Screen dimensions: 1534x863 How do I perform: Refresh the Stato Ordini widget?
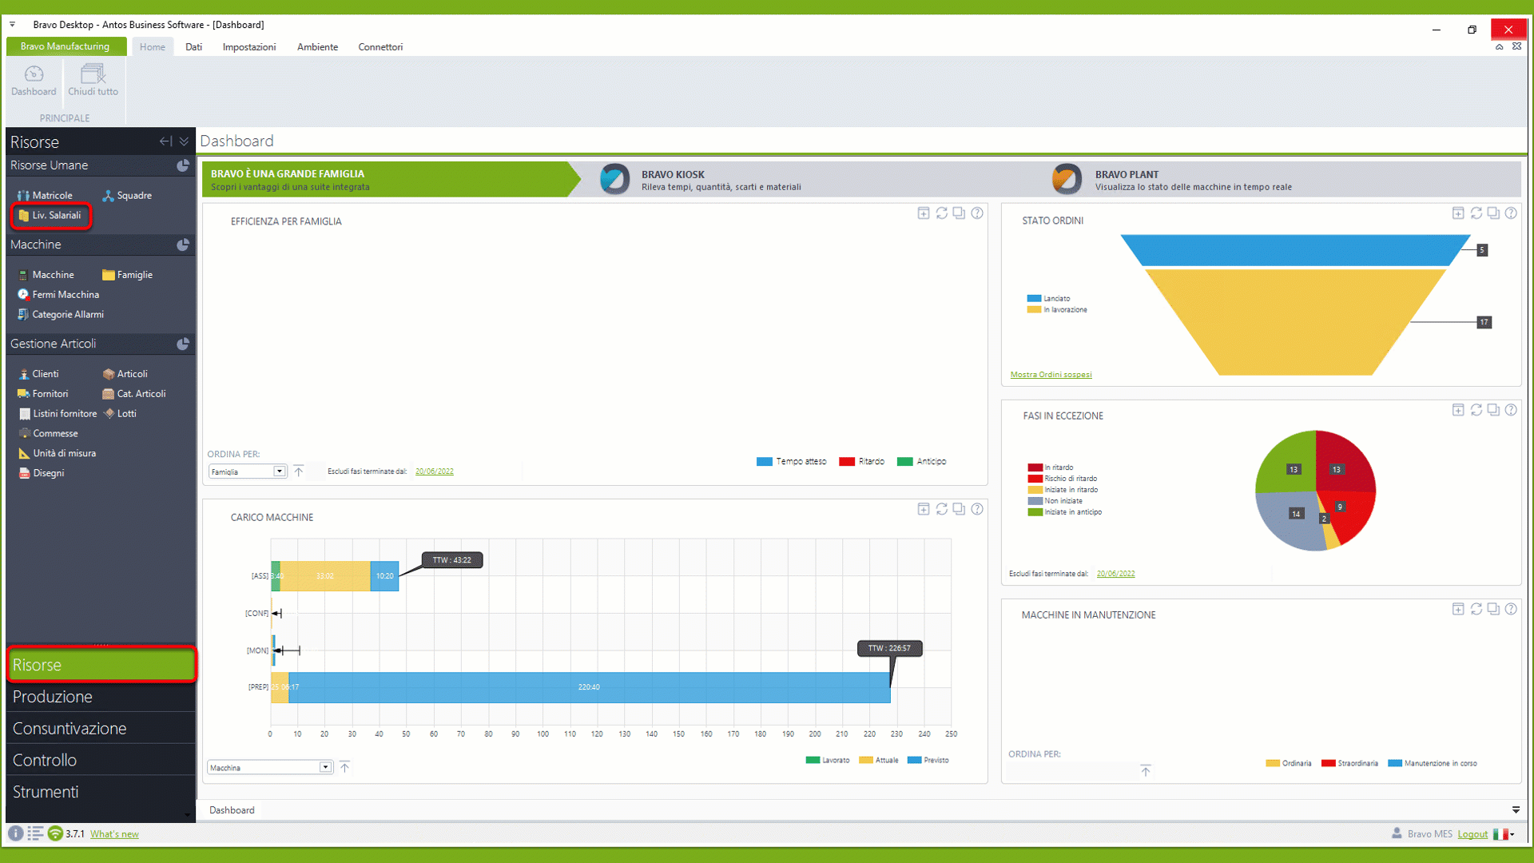1476,213
